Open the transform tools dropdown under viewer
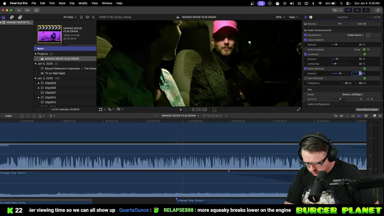This screenshot has height=216, width=384. [x=102, y=109]
